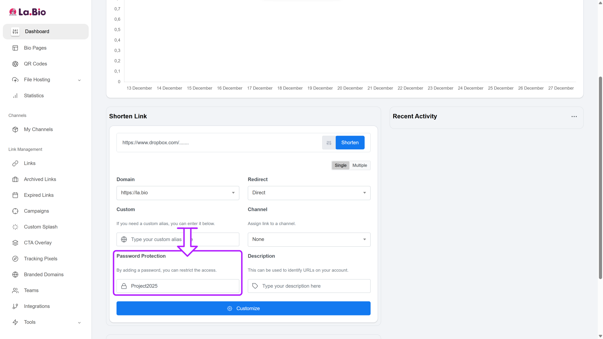The image size is (603, 339).
Task: Open the Custom Splash sparkle icon
Action: (x=15, y=227)
